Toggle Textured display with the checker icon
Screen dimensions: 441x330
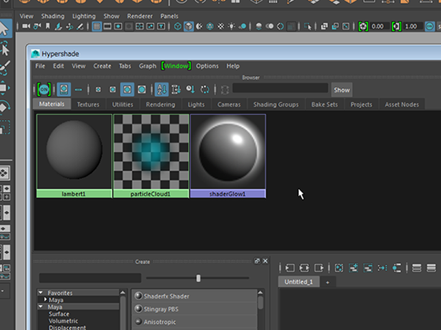coord(221,26)
